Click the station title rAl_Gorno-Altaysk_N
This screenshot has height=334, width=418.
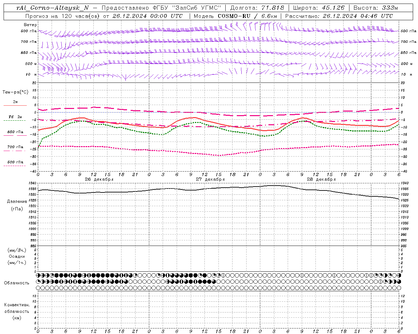[x=52, y=8]
